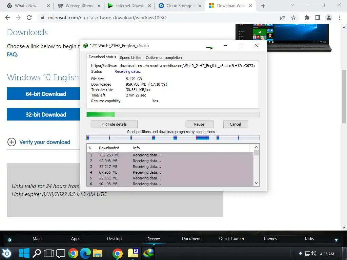
Task: Open Task View on the taskbar
Action: coord(49,253)
